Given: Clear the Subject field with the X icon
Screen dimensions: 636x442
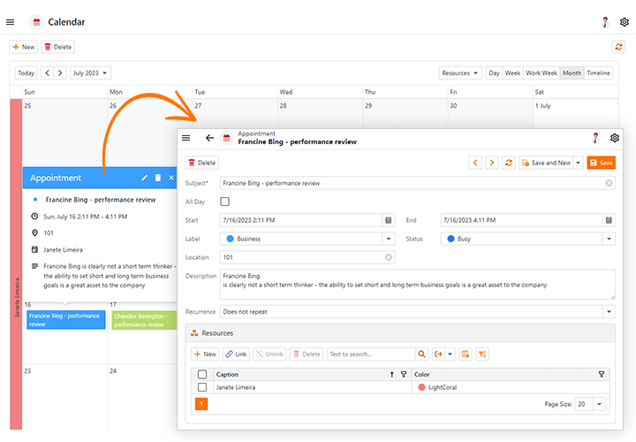Looking at the screenshot, I should (x=609, y=183).
